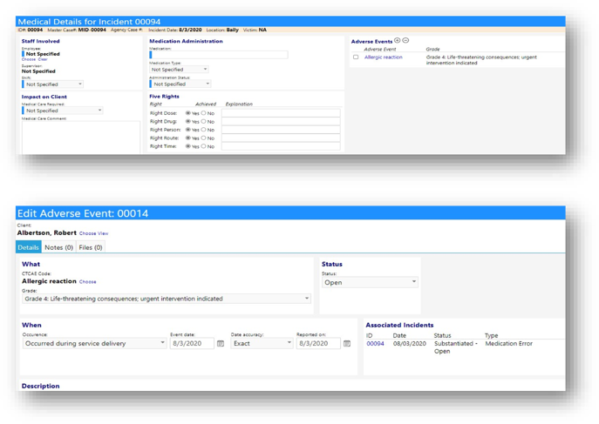599x424 pixels.
Task: Switch to the Files (0) tab
Action: point(91,247)
